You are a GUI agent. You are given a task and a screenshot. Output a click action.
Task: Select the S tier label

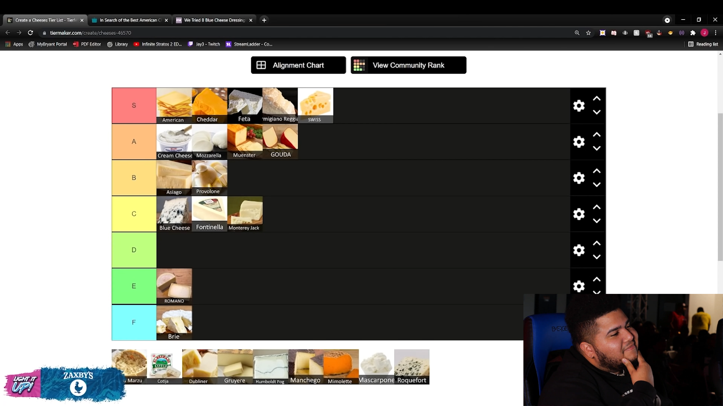pyautogui.click(x=134, y=105)
